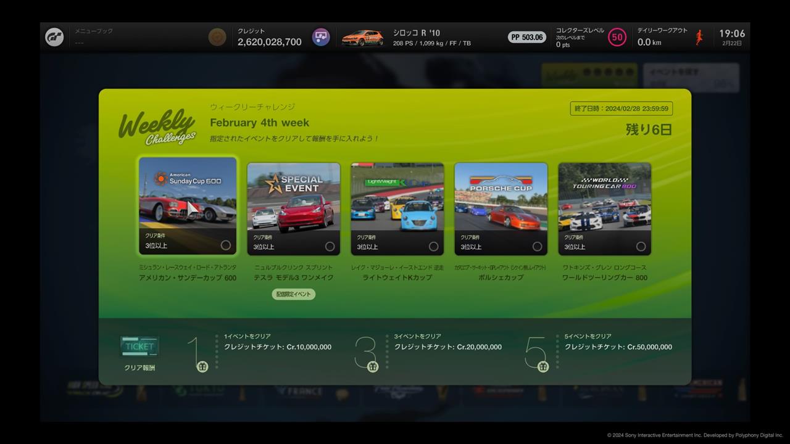This screenshot has height=444, width=790.
Task: Click ミシュラン・レースウェイ・ロード・アトランタ track name
Action: [x=188, y=268]
